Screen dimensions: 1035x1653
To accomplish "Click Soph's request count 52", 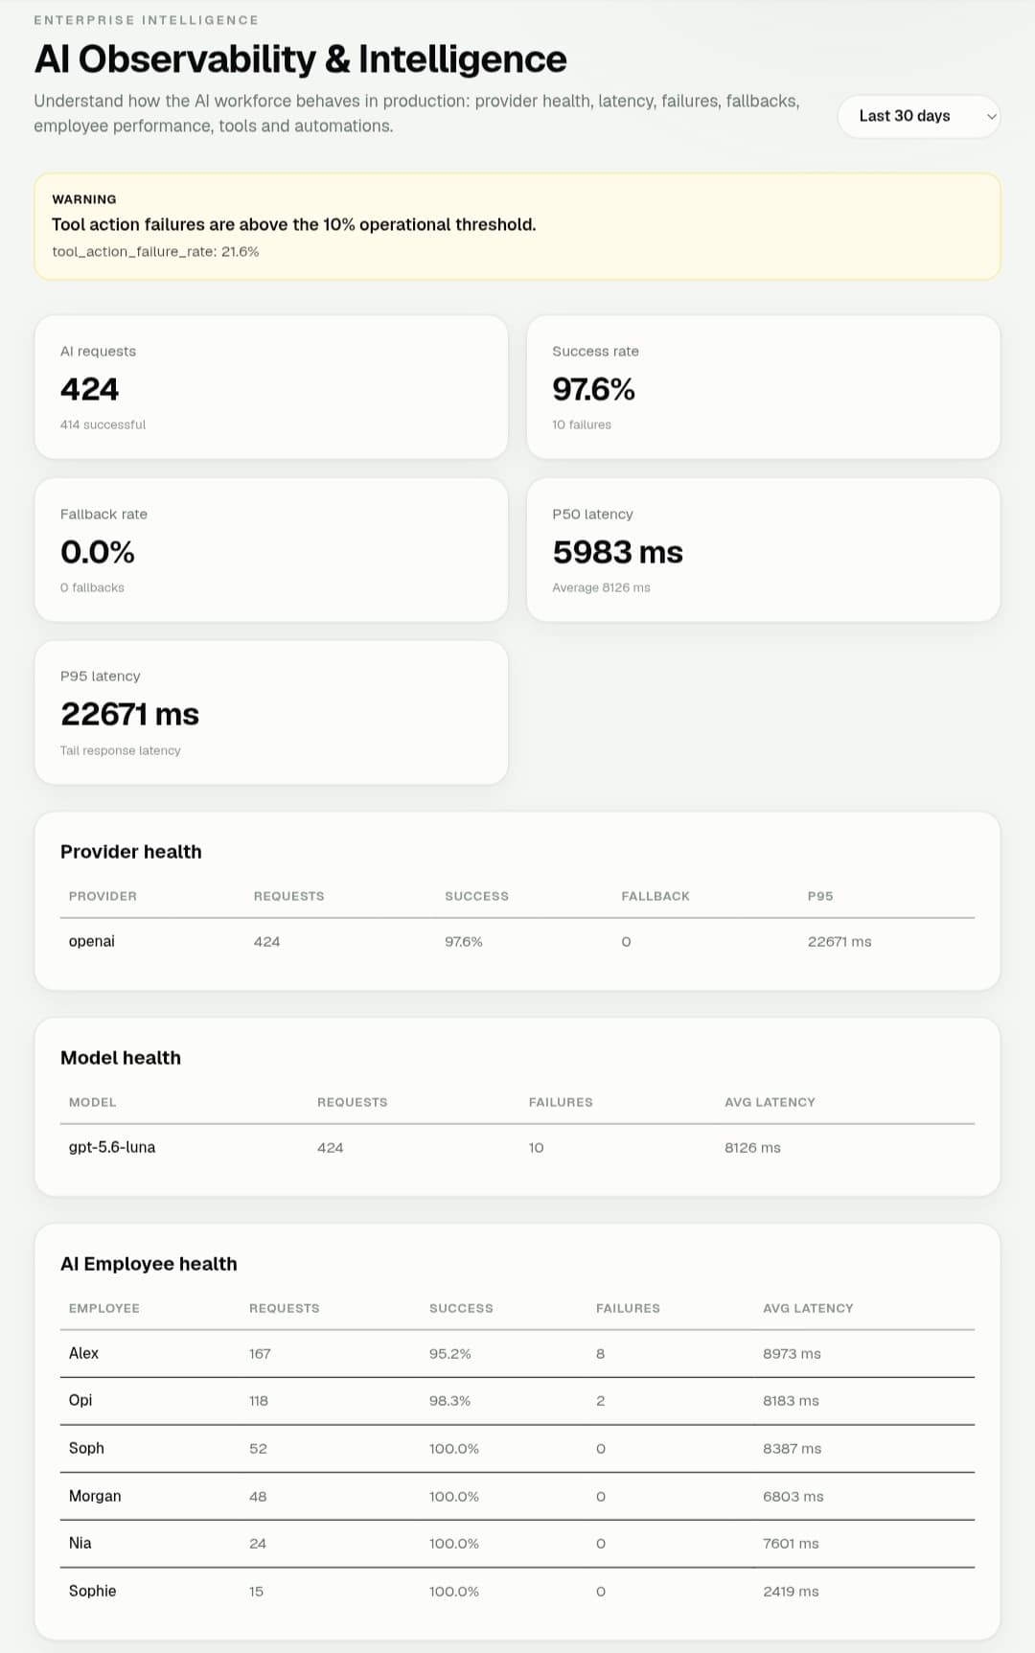I will pyautogui.click(x=258, y=1449).
